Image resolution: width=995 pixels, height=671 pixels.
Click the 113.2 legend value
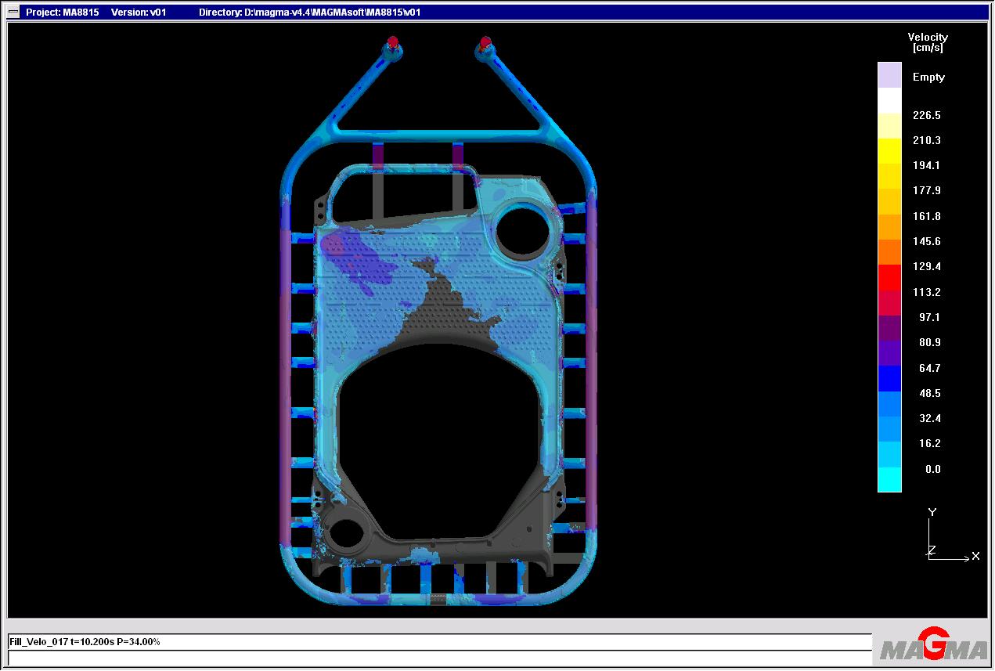(927, 292)
